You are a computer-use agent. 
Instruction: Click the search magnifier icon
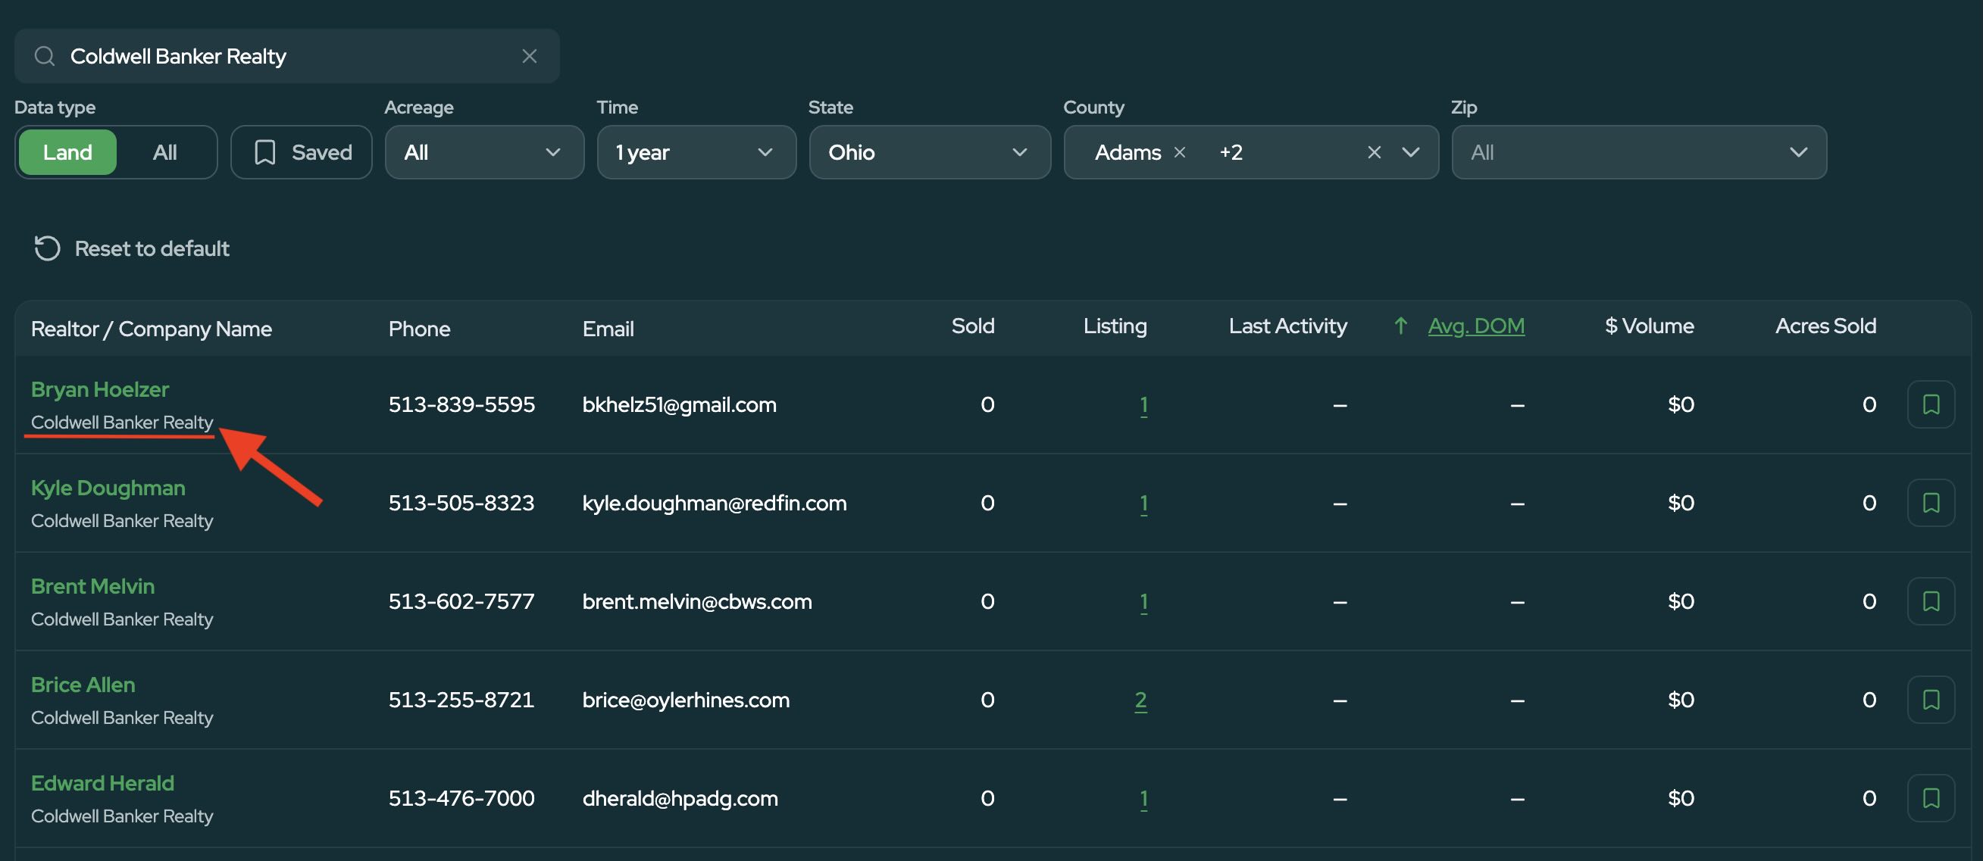pyautogui.click(x=45, y=56)
